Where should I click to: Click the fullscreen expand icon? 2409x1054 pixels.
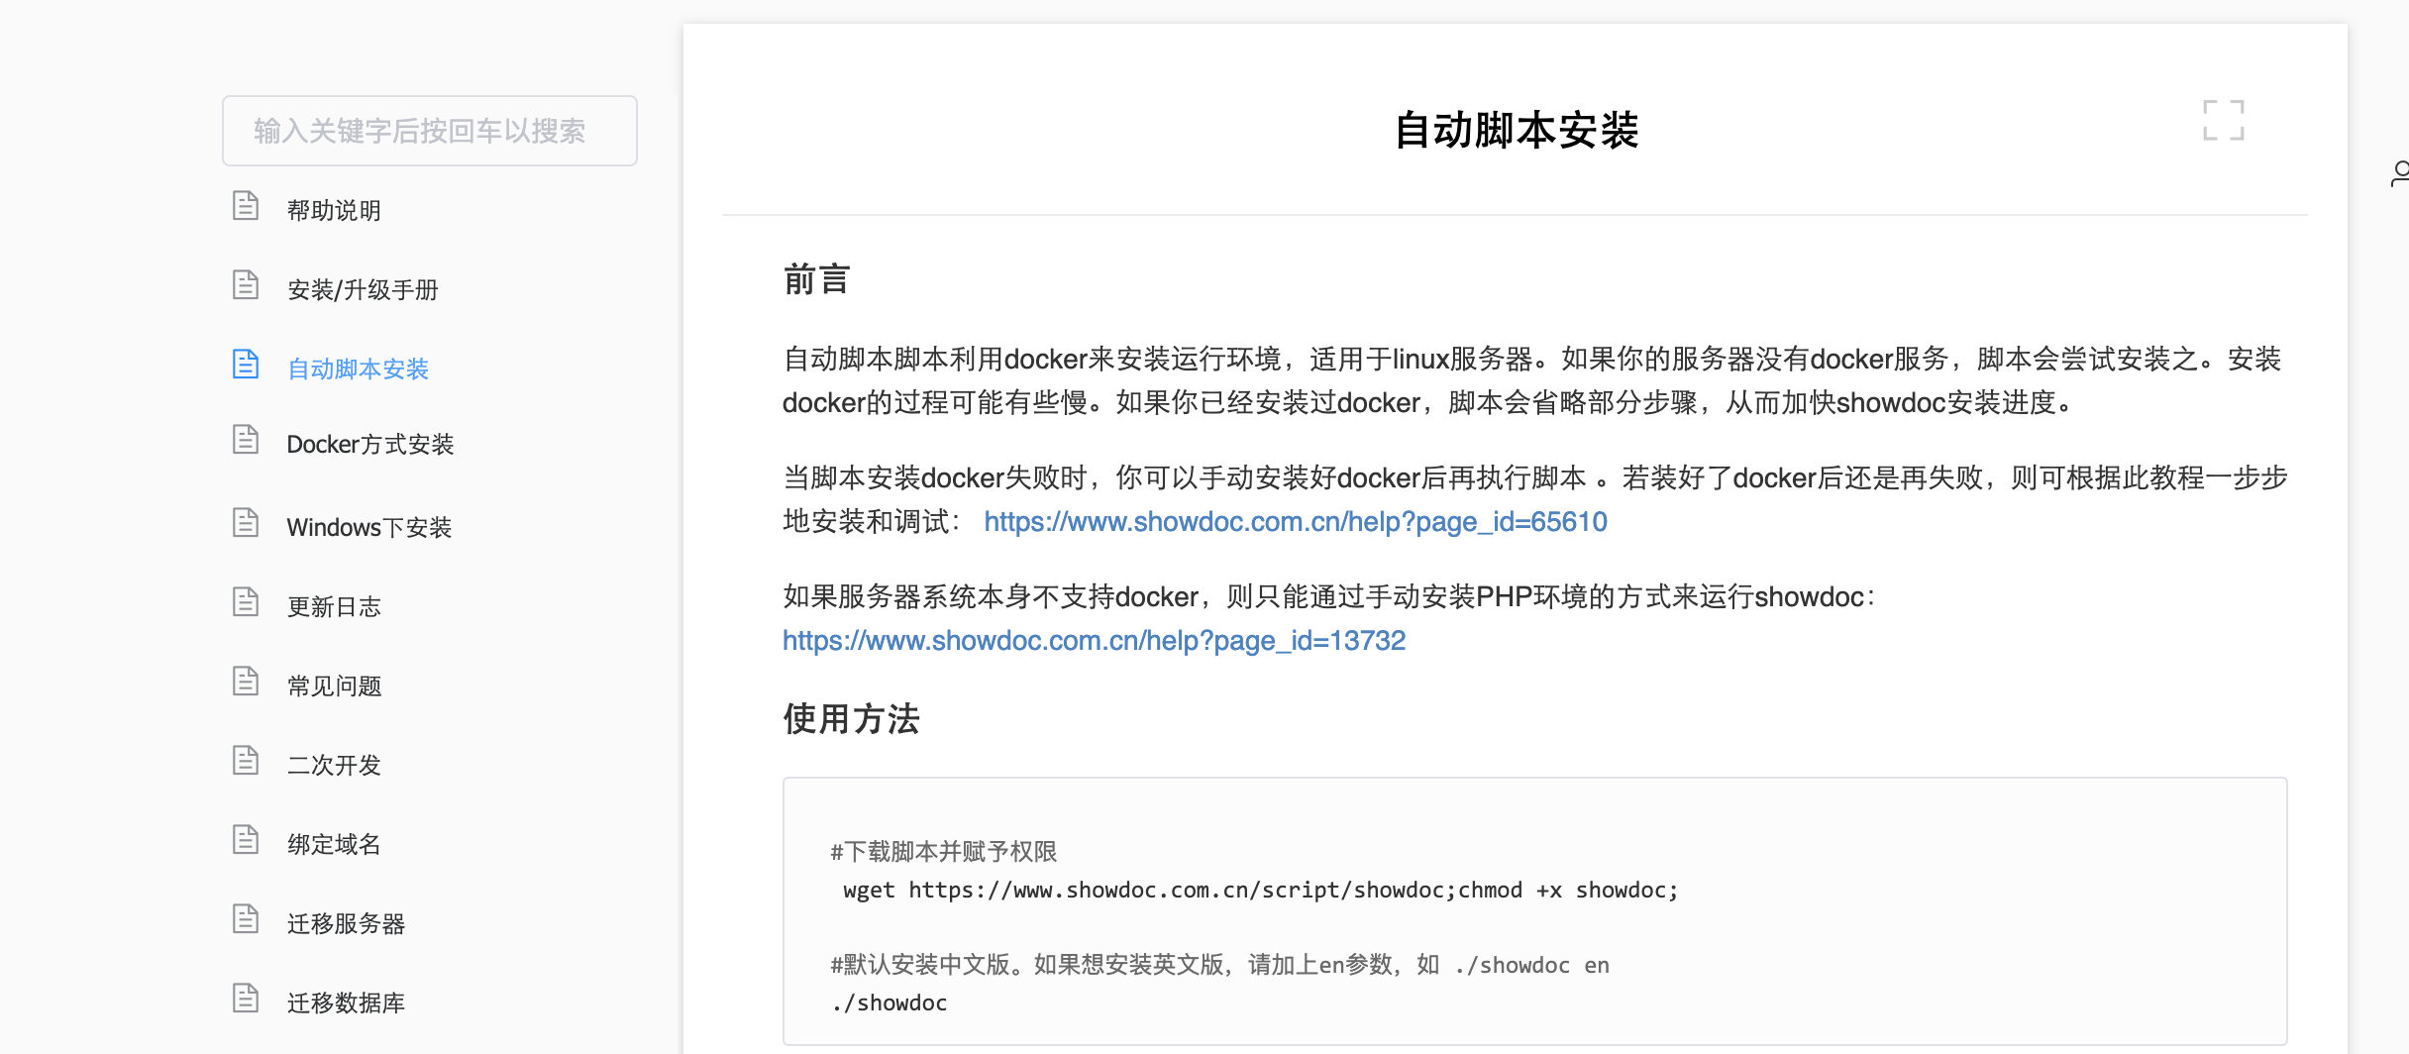[2223, 119]
